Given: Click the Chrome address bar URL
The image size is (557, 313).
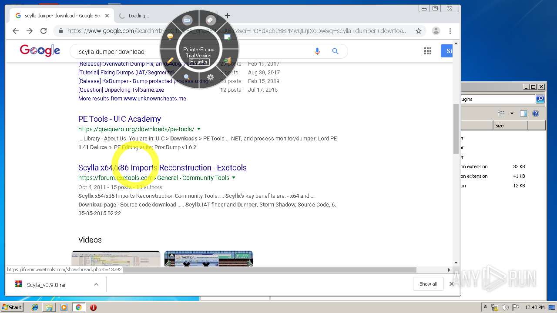Looking at the screenshot, I should click(237, 31).
